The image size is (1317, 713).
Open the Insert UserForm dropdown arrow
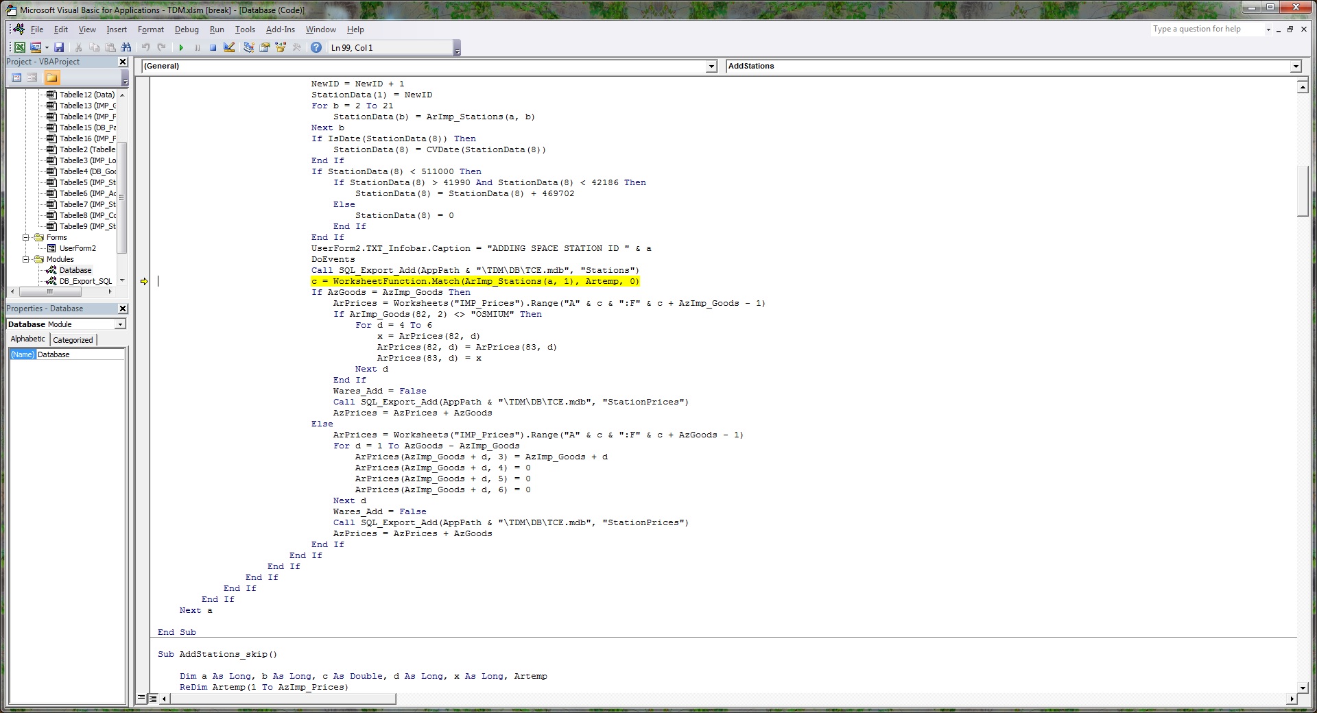point(47,47)
